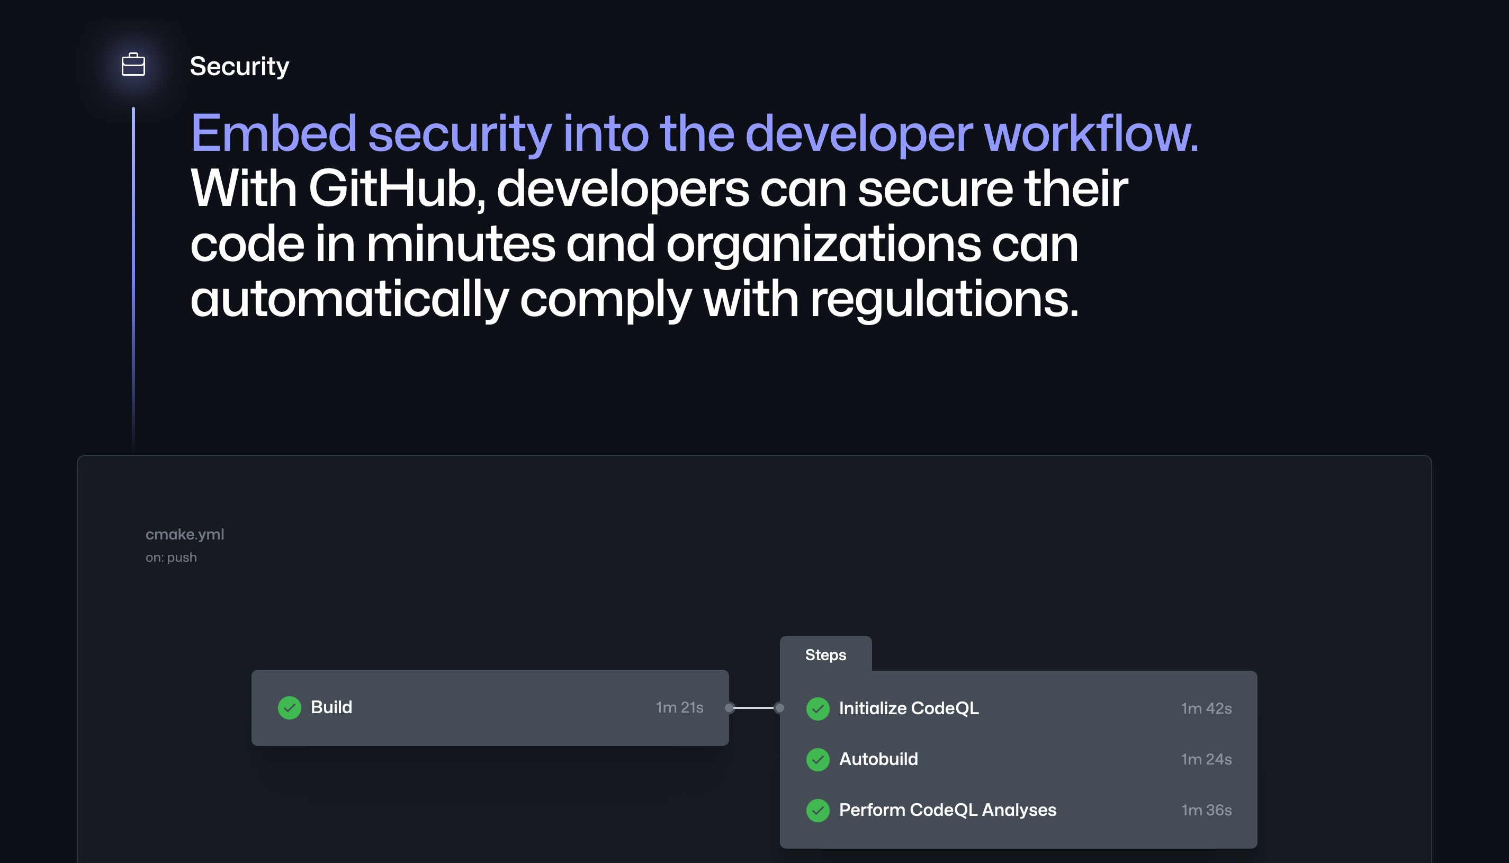Click the Perform CodeQL Analyses checkmark

click(818, 810)
